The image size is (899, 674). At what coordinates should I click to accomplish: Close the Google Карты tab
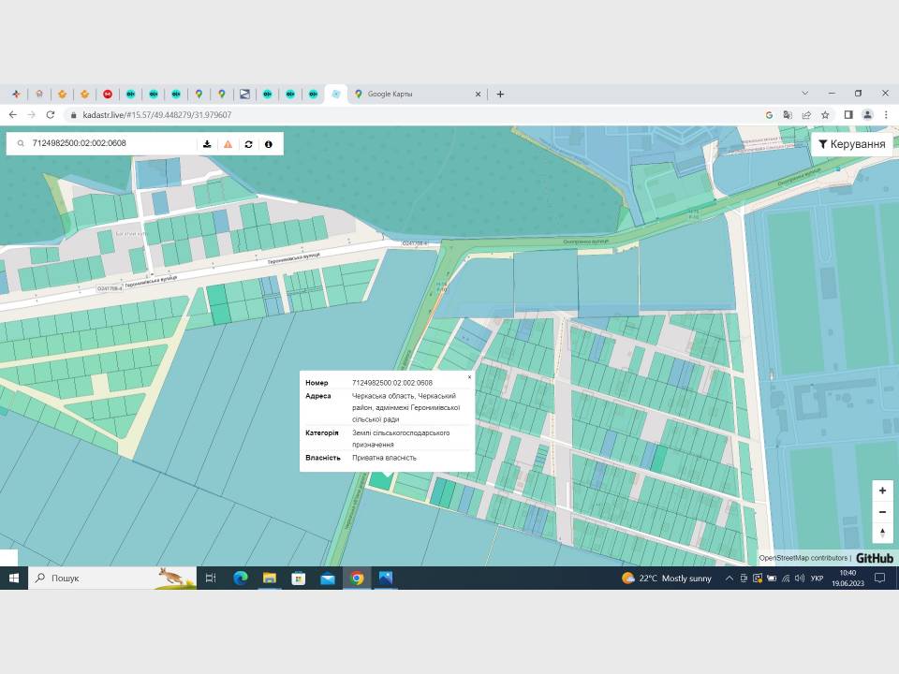coord(478,94)
